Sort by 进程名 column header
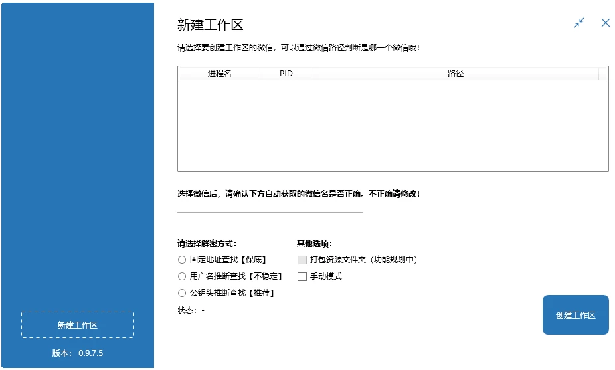 (x=219, y=74)
